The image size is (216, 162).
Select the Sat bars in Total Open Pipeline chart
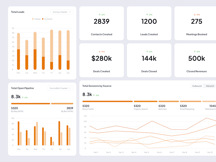(x=60, y=133)
